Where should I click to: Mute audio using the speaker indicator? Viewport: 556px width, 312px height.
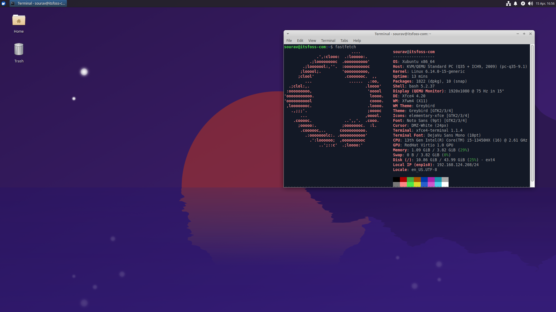point(530,3)
